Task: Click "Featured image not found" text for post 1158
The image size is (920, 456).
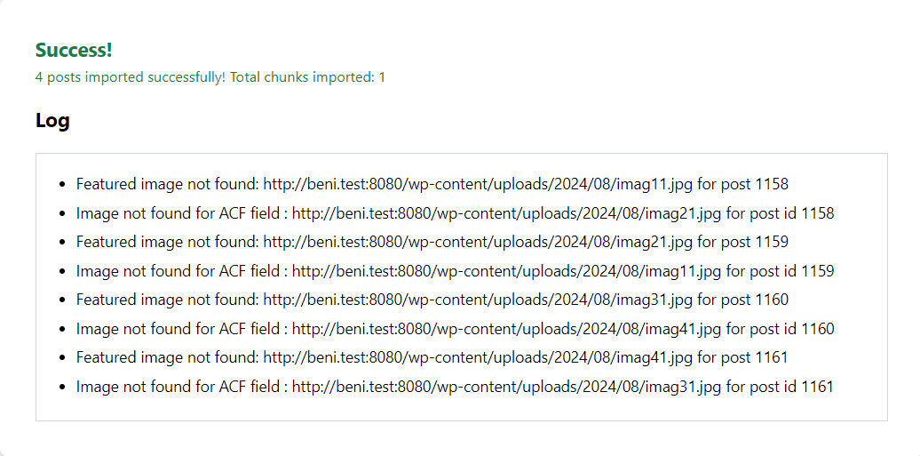Action: (167, 185)
